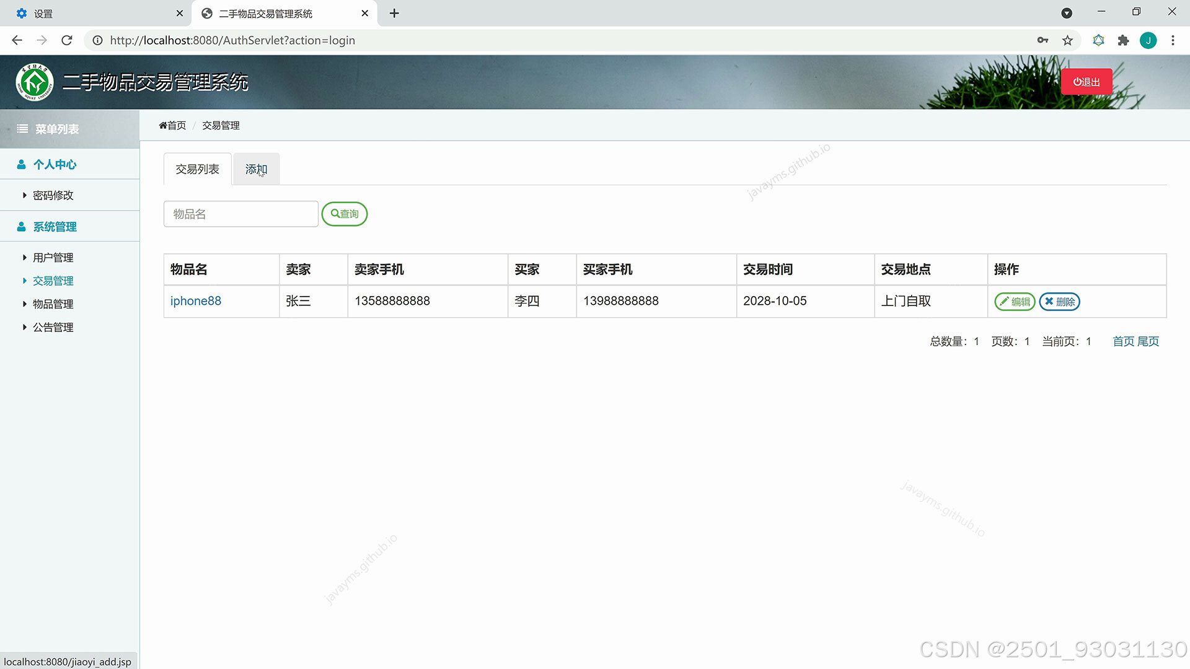Click the university logo in header
Screen dimensions: 1190x669
coord(35,82)
